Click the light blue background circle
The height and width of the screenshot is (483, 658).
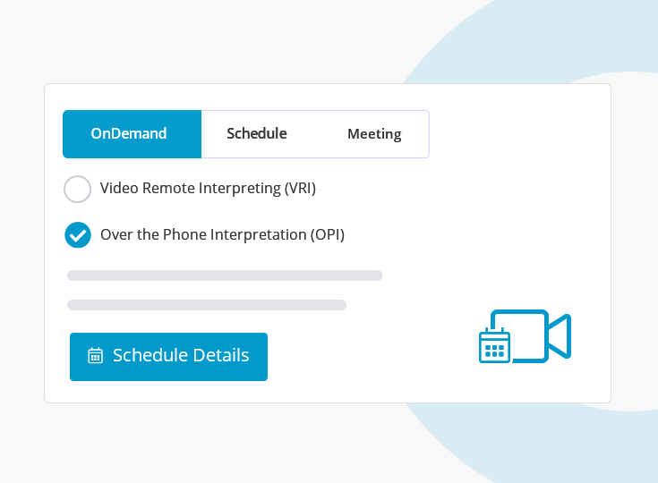[x=537, y=36]
